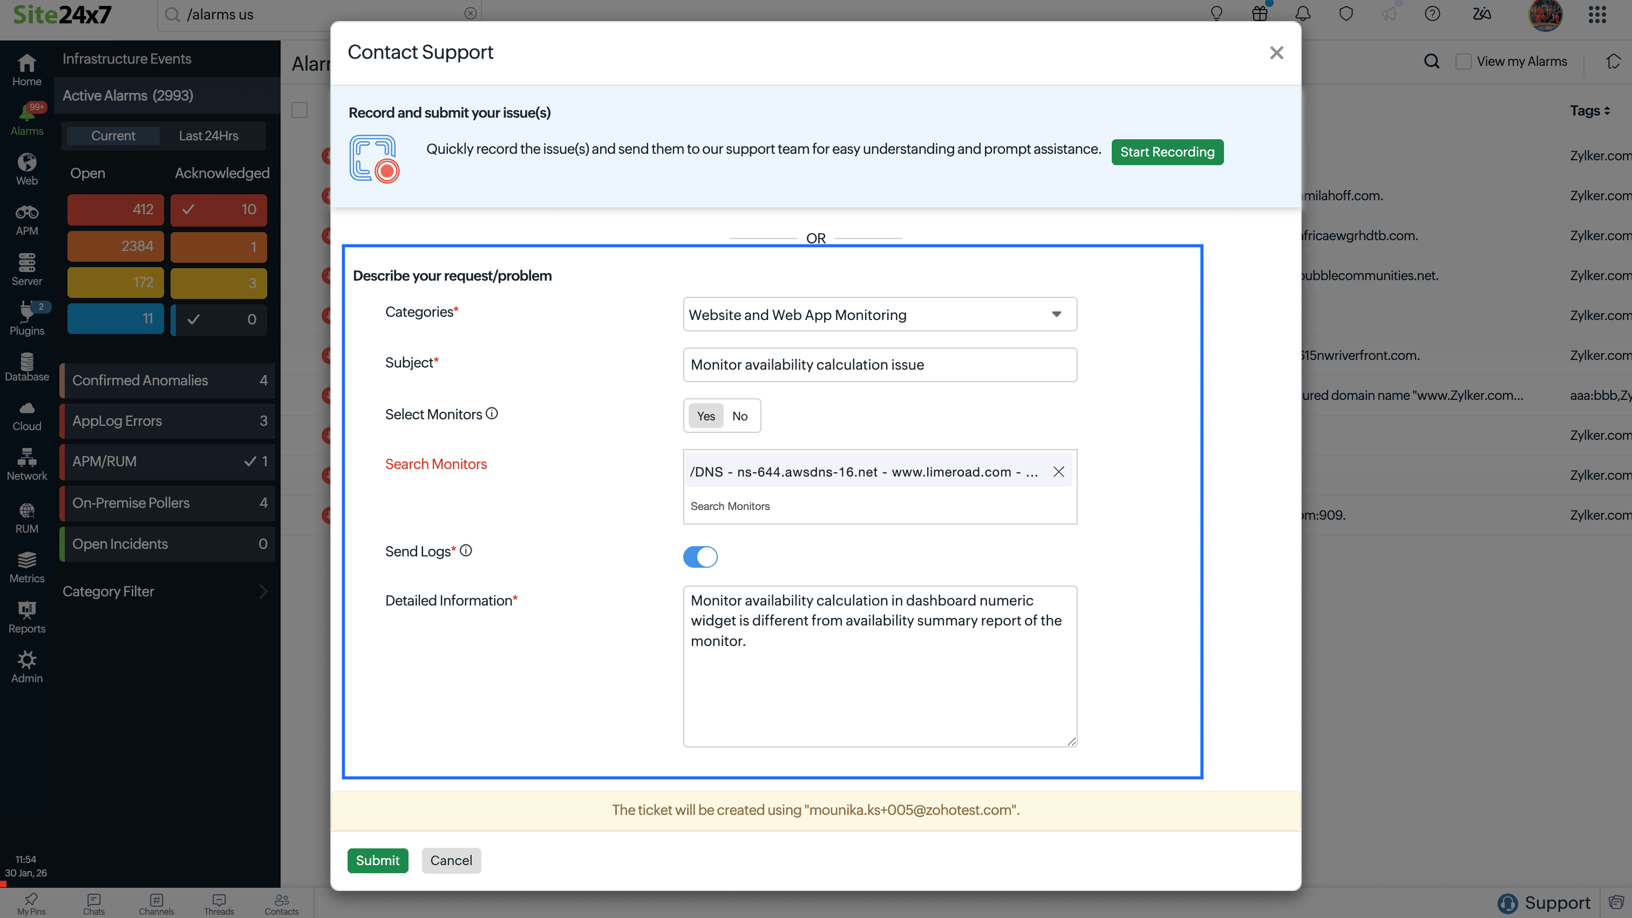Open the help question mark icon
This screenshot has height=918, width=1632.
click(1432, 14)
